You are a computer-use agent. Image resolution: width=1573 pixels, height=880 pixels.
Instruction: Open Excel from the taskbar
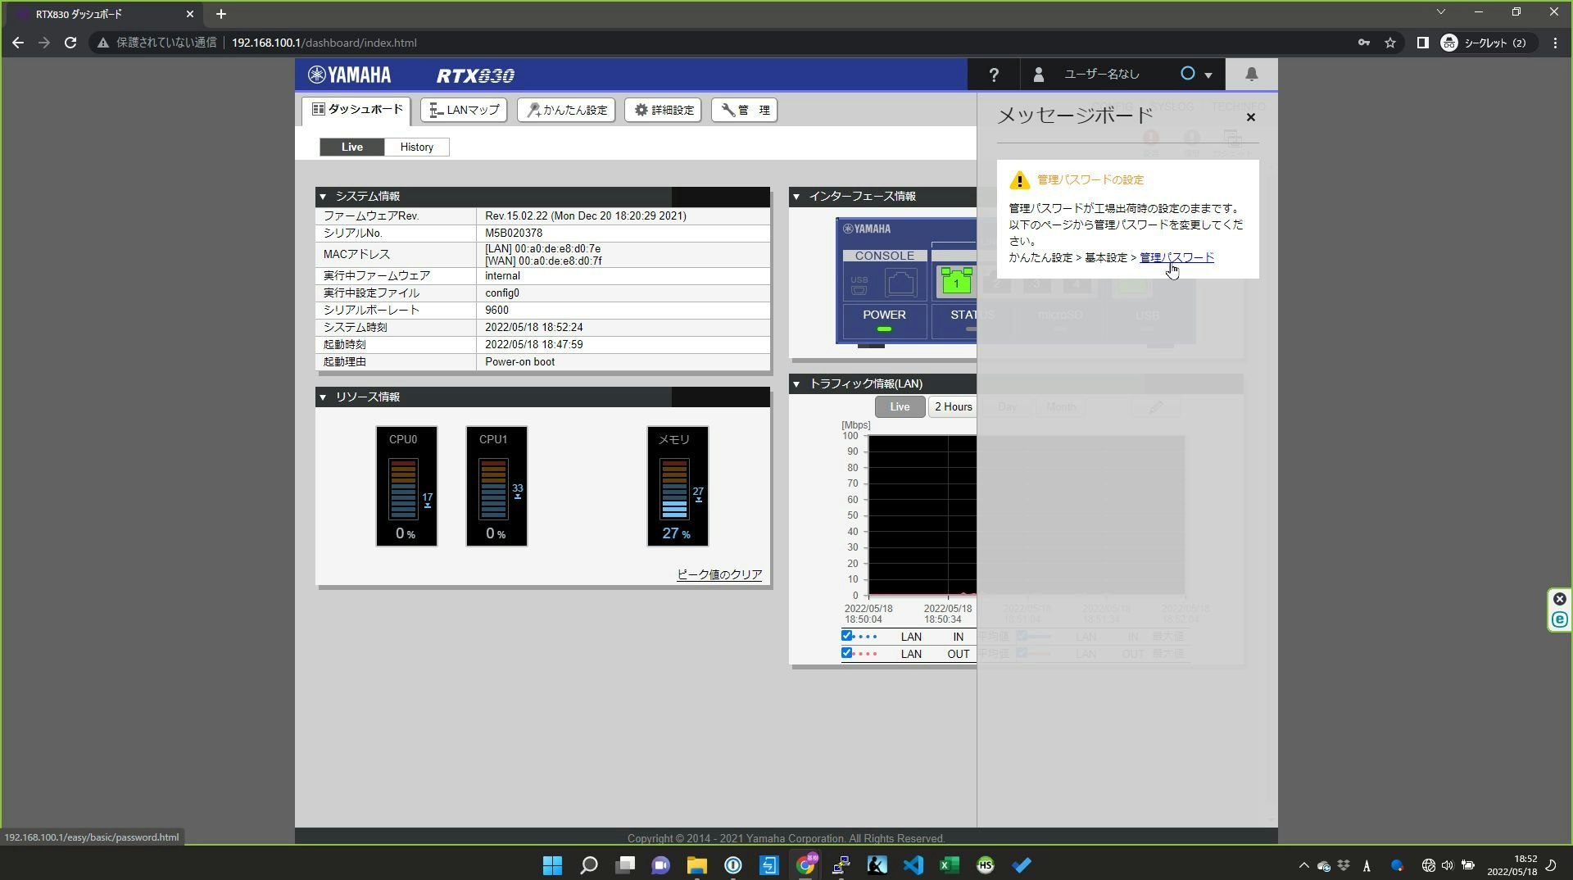pos(950,865)
